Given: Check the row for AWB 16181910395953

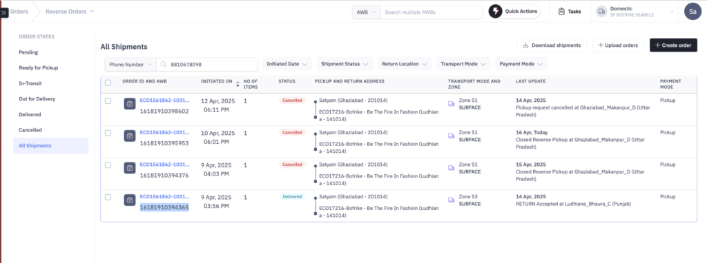Looking at the screenshot, I should click(x=108, y=133).
